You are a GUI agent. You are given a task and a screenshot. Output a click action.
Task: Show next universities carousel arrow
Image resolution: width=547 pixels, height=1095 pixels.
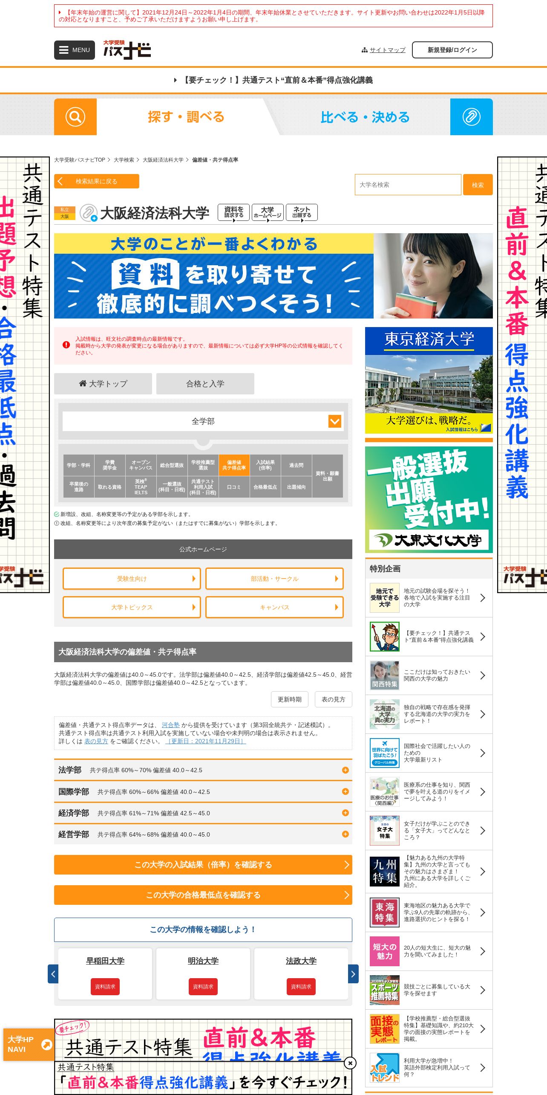354,974
